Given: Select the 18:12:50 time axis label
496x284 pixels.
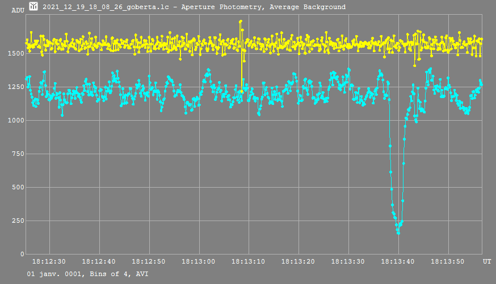Looking at the screenshot, I should click(x=149, y=262).
